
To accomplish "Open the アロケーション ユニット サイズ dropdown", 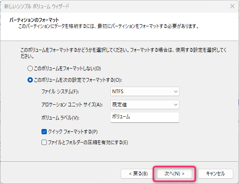I will tap(145, 105).
